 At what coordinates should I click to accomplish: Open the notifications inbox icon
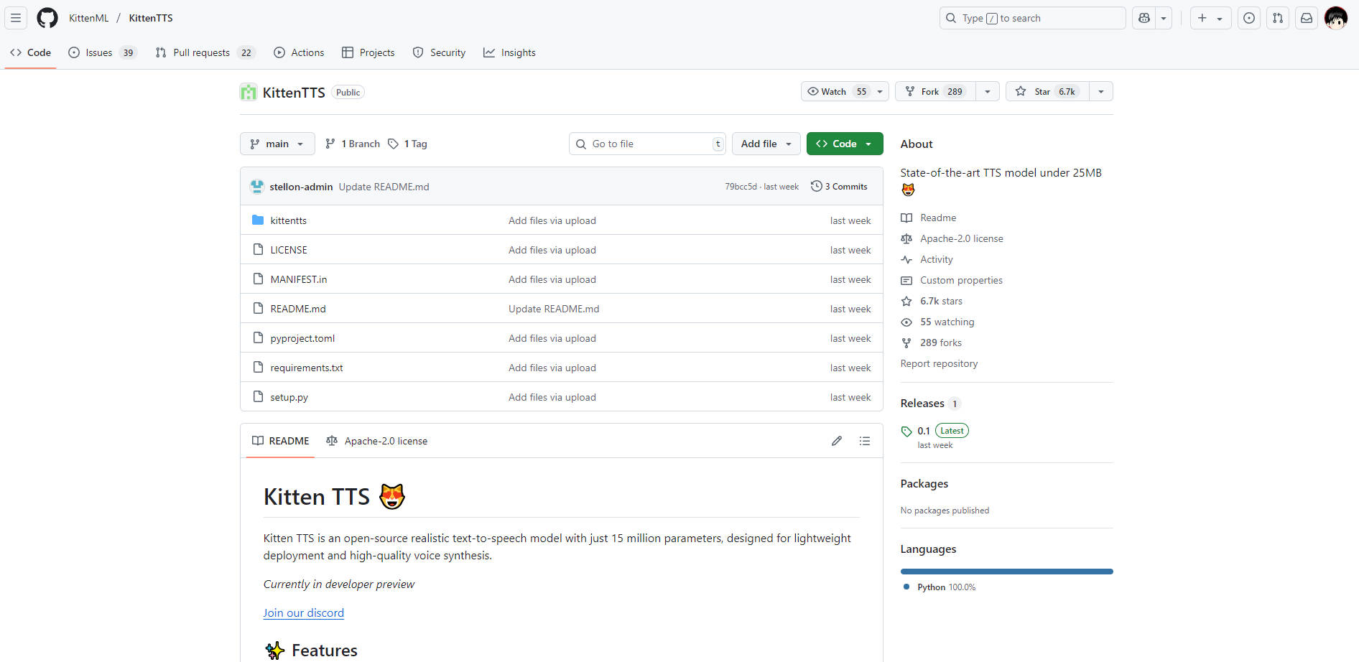(1307, 18)
